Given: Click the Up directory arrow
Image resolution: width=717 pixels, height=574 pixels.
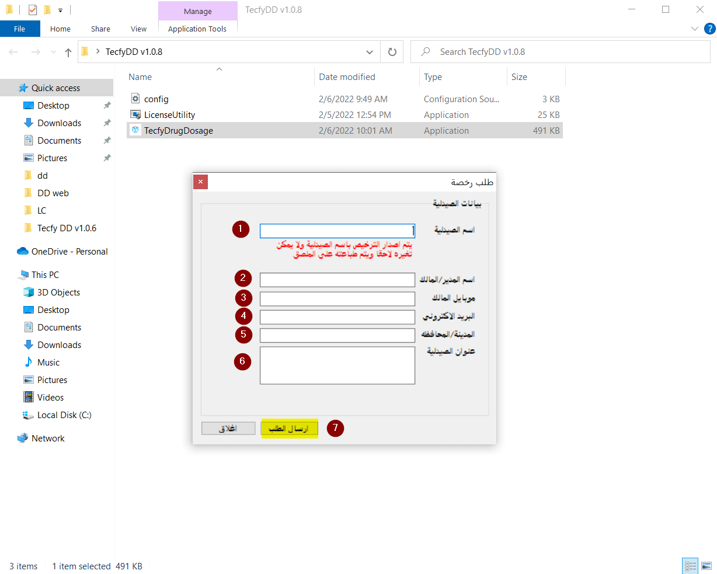Looking at the screenshot, I should pos(68,52).
